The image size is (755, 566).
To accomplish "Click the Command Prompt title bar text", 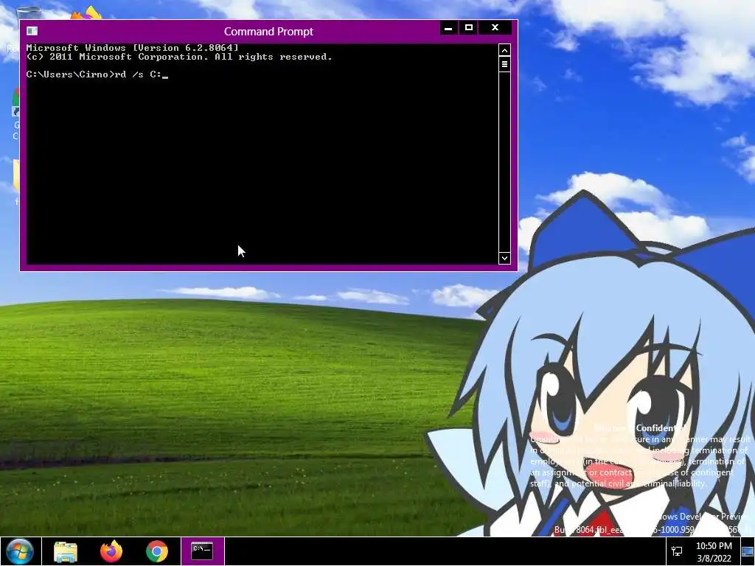I will [x=268, y=31].
